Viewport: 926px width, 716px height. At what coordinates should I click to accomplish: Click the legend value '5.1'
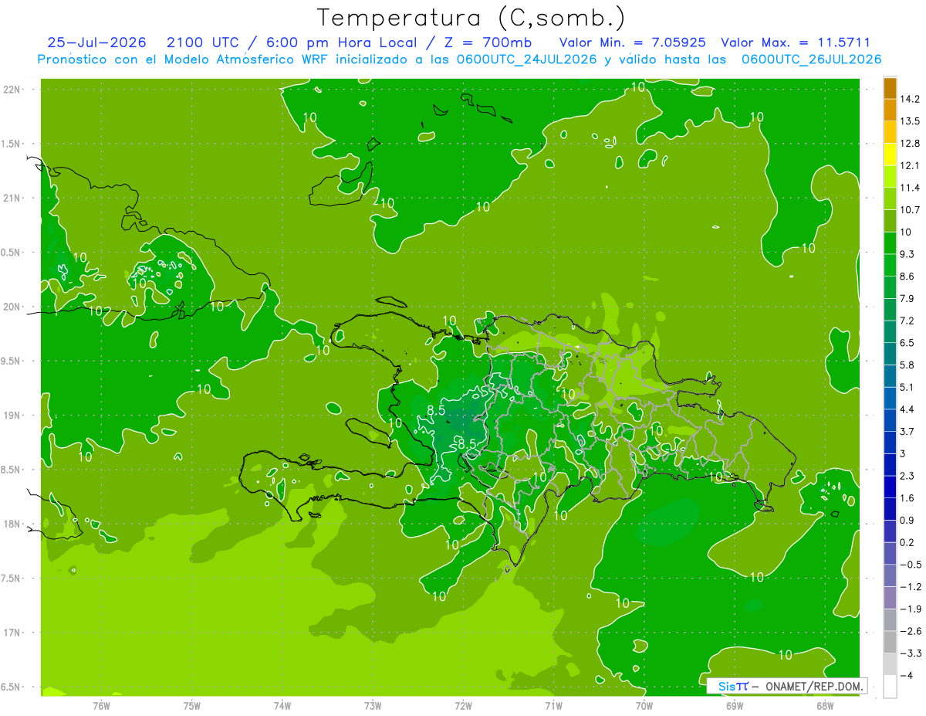[x=906, y=387]
